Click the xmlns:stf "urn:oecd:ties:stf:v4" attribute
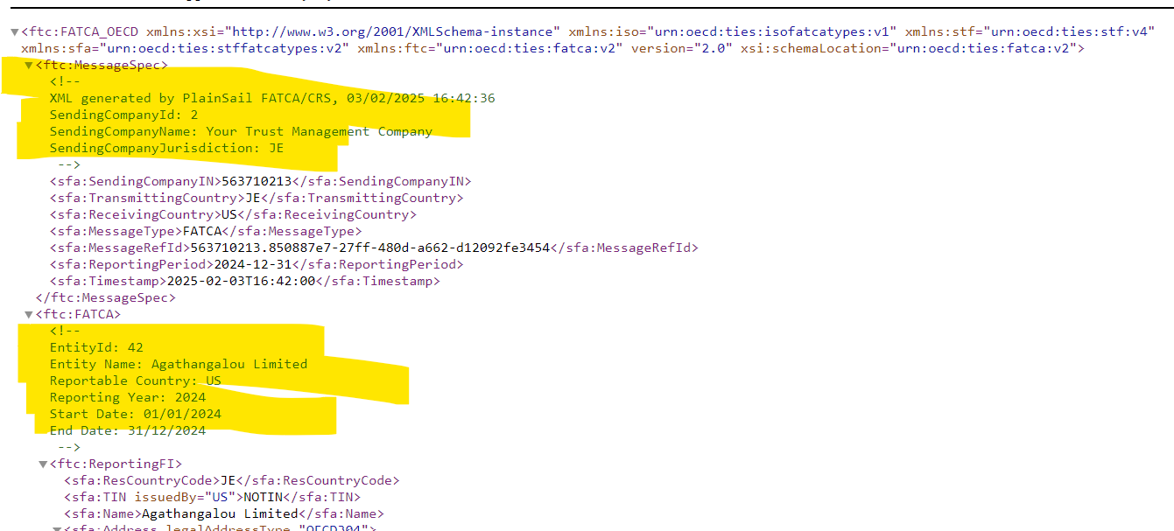The image size is (1174, 531). tap(1030, 31)
